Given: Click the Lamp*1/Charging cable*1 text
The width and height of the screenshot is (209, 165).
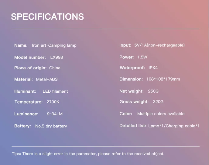Looking at the screenshot, I should point(174,126).
